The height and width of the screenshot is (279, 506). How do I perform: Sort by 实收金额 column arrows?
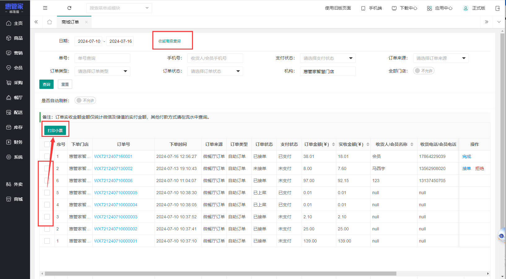368,144
